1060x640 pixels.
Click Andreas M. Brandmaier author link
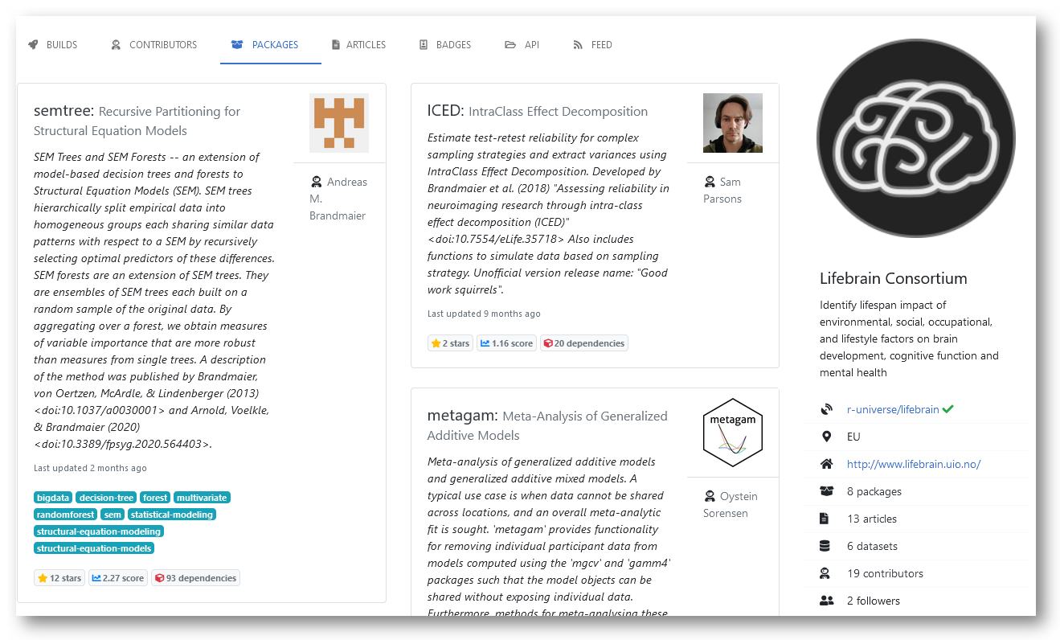click(338, 199)
